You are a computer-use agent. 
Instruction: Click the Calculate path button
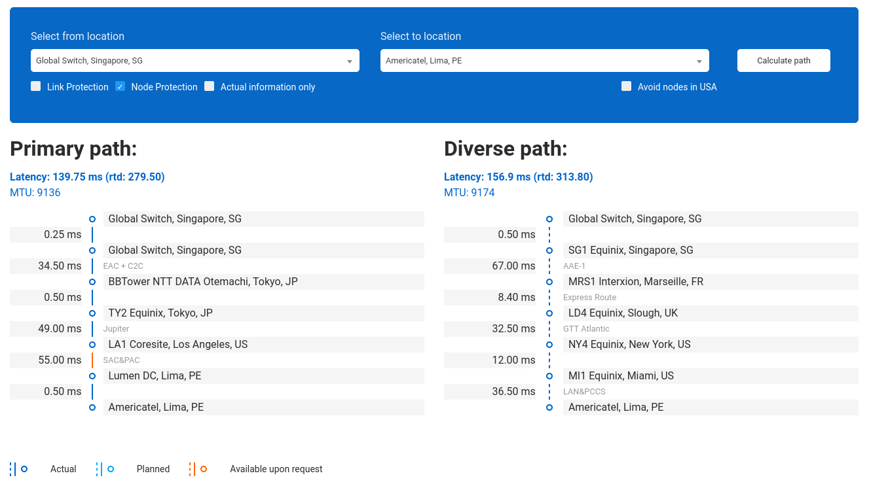(x=783, y=61)
